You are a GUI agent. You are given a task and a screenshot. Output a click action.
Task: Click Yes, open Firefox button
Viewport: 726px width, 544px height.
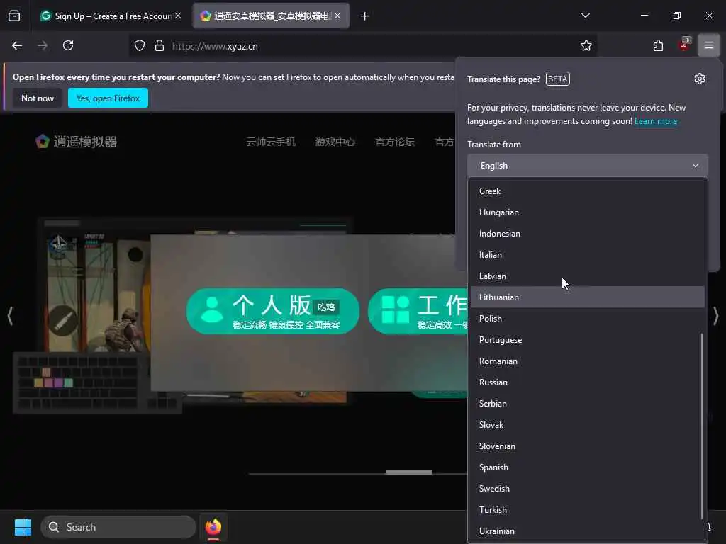pos(108,98)
